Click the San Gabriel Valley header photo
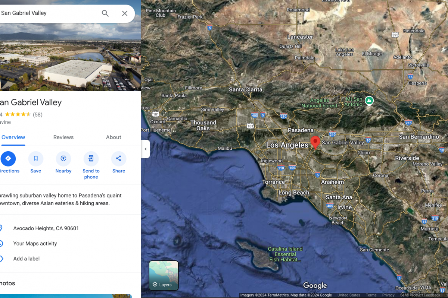 pyautogui.click(x=70, y=60)
